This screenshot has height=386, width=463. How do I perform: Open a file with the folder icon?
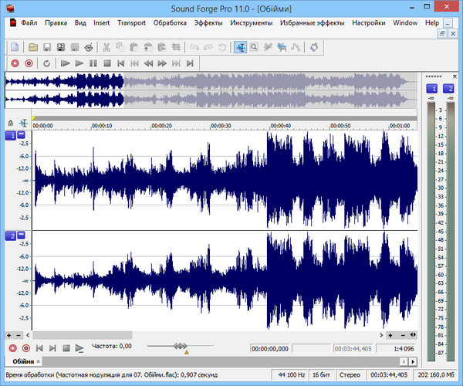[33, 47]
